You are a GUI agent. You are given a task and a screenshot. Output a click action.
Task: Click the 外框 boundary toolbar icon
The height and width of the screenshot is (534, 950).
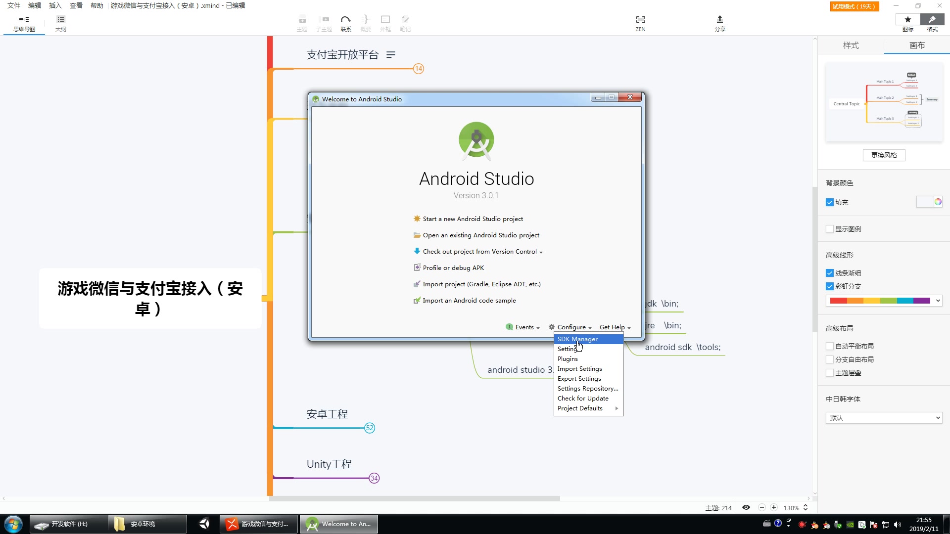pos(385,23)
